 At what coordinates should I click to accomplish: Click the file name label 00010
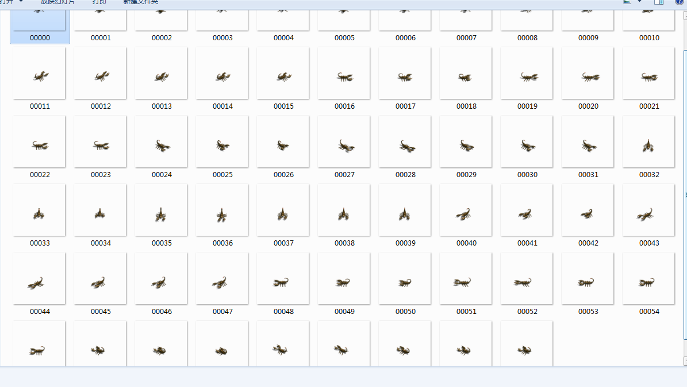click(649, 38)
